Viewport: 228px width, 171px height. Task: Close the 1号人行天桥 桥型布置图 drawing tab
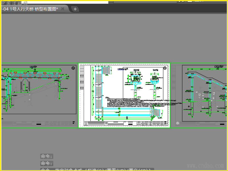pos(63,9)
